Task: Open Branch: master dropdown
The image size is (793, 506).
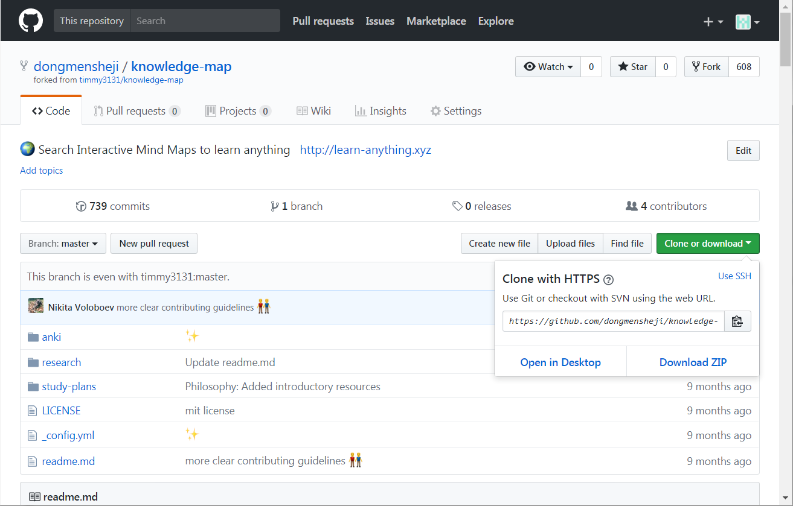Action: 63,244
